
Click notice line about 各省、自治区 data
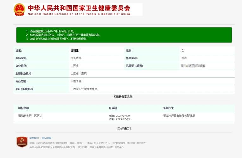coord(63,35)
